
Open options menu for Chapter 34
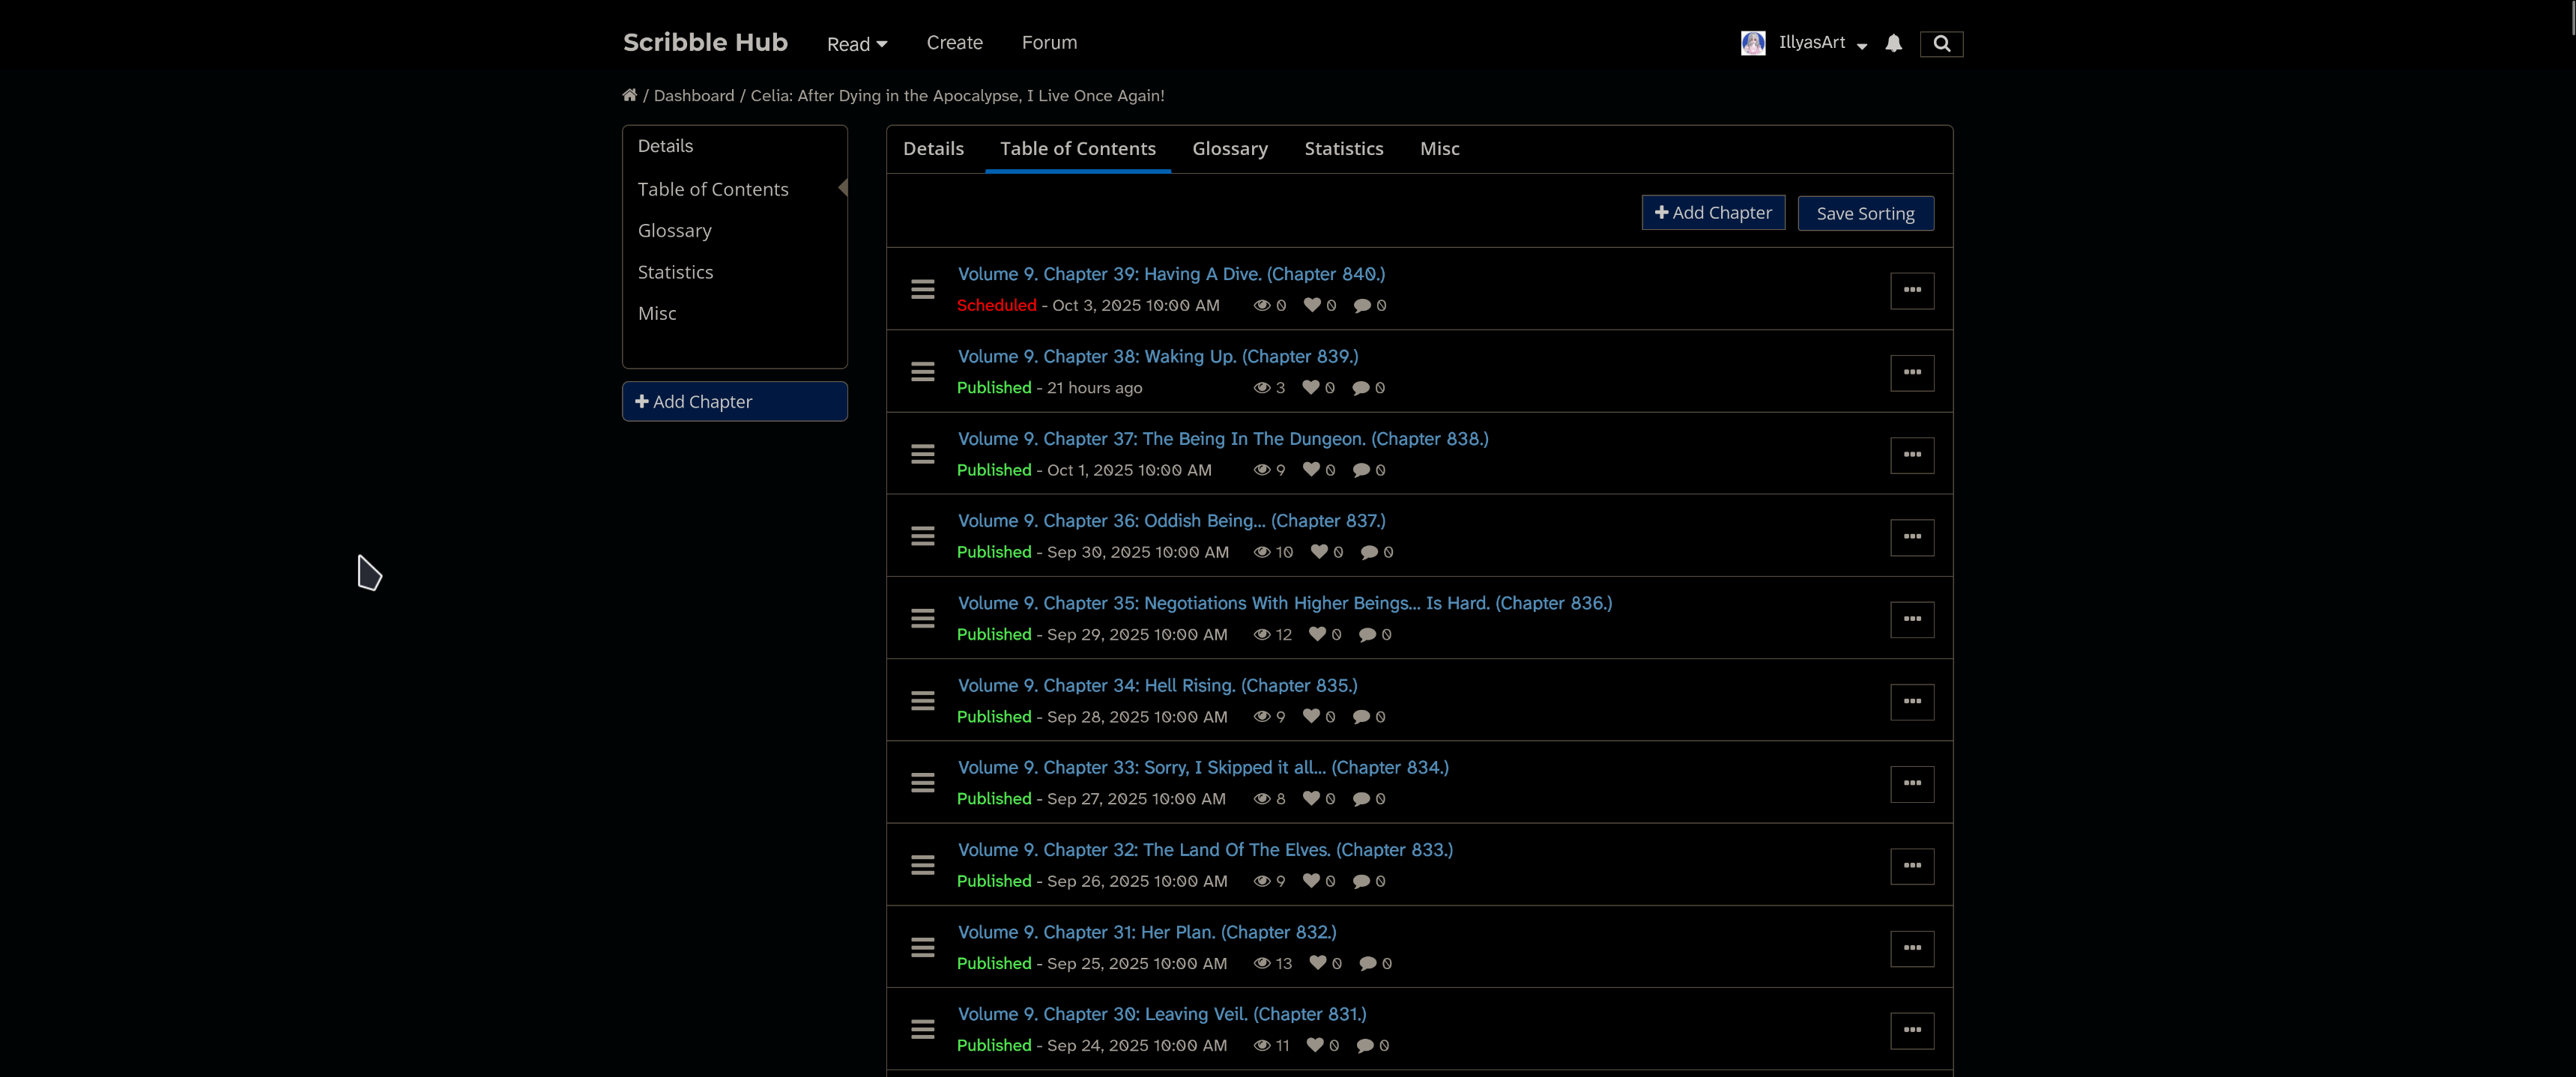click(1911, 702)
